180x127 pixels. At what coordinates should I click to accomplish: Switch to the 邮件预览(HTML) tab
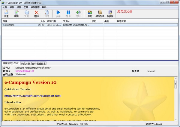pos(11,63)
